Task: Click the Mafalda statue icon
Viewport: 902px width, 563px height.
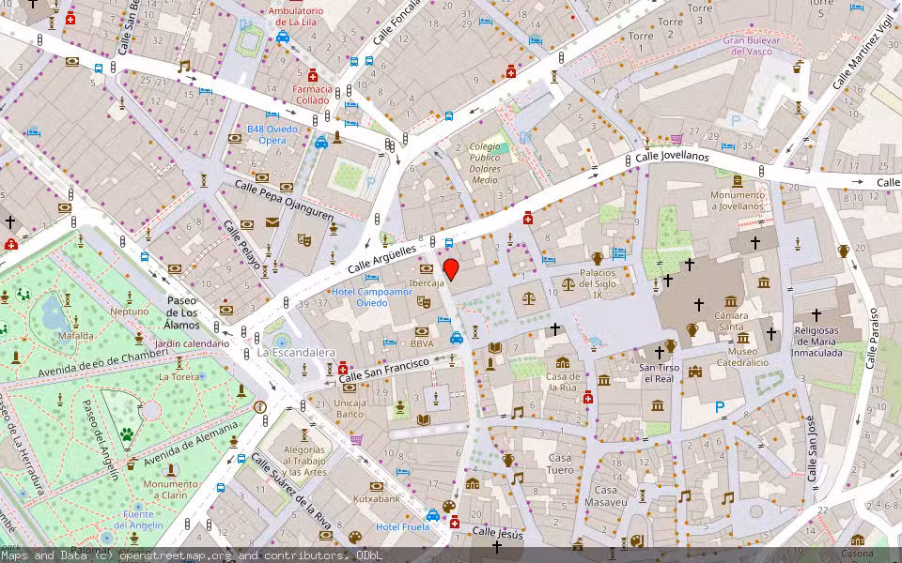Action: 75,321
